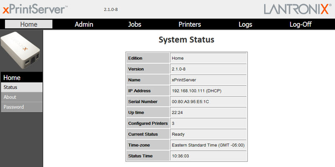Open the About sidebar item

(22, 97)
